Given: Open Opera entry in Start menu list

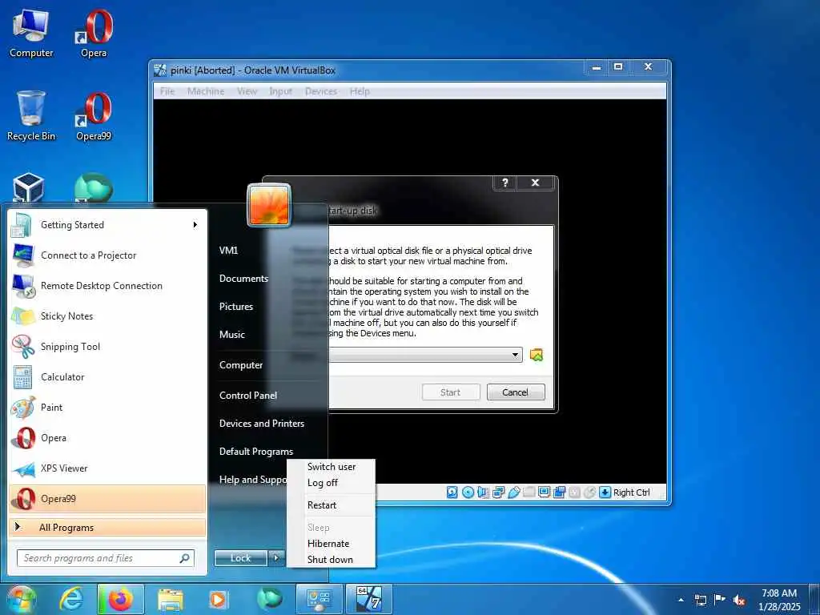Looking at the screenshot, I should (x=108, y=438).
